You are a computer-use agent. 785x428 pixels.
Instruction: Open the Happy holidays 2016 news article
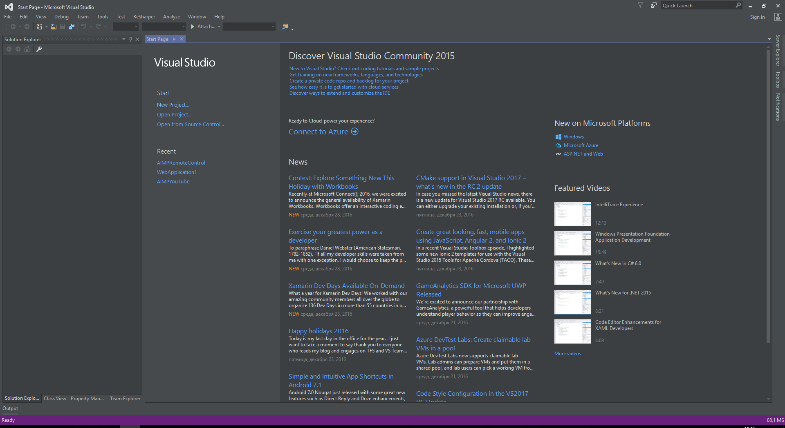[318, 331]
